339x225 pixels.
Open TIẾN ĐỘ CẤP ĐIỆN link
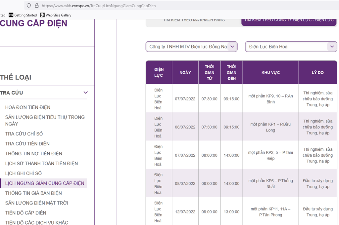point(26,213)
